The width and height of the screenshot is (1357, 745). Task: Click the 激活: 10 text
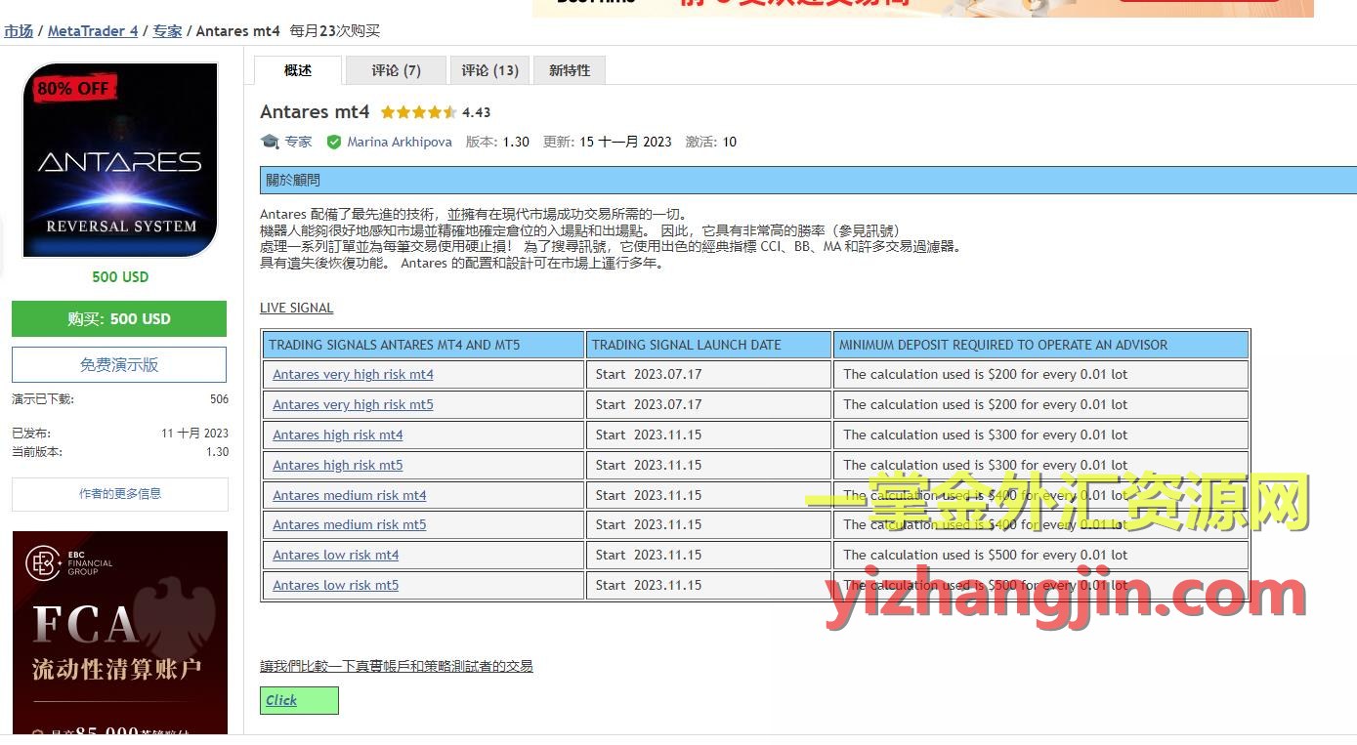(711, 142)
